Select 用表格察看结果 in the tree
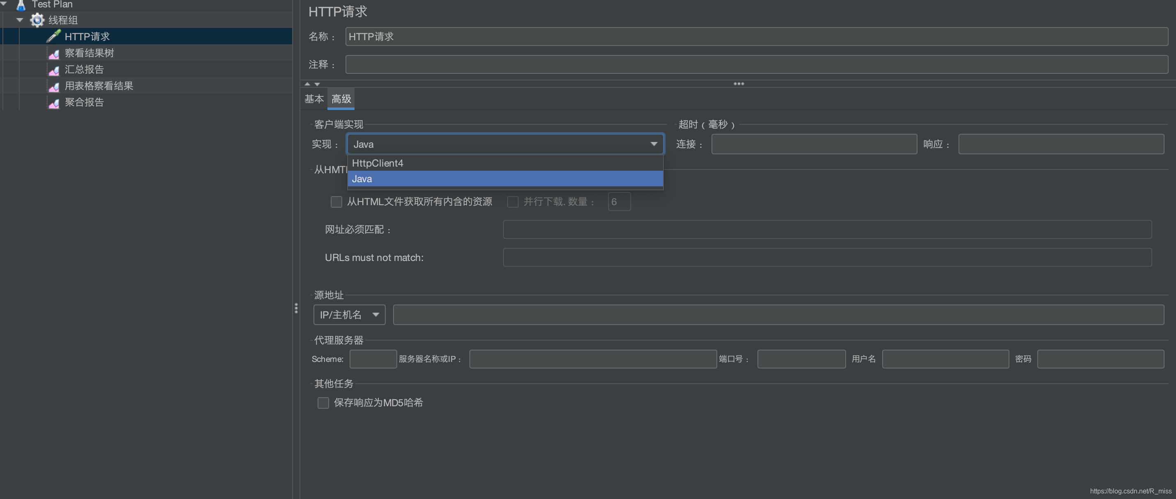Viewport: 1176px width, 499px height. (x=98, y=86)
